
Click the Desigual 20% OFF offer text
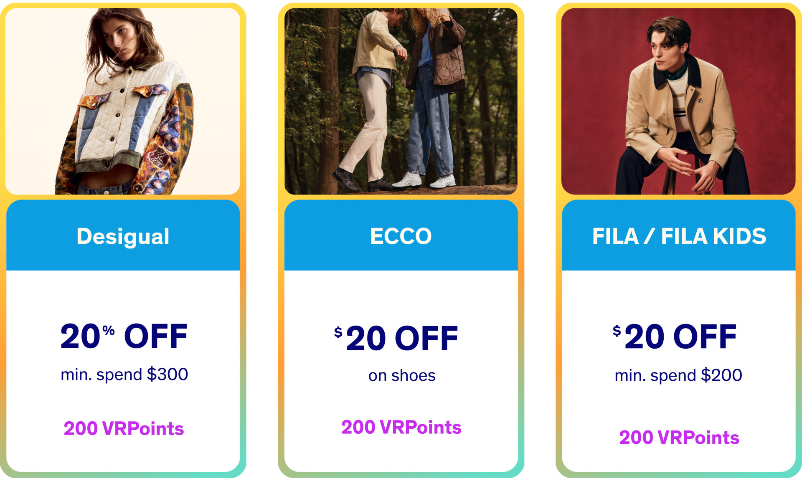click(124, 337)
